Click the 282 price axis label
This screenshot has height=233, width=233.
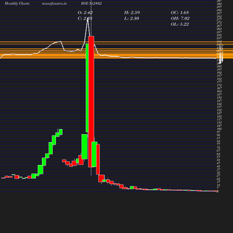pos(219,16)
